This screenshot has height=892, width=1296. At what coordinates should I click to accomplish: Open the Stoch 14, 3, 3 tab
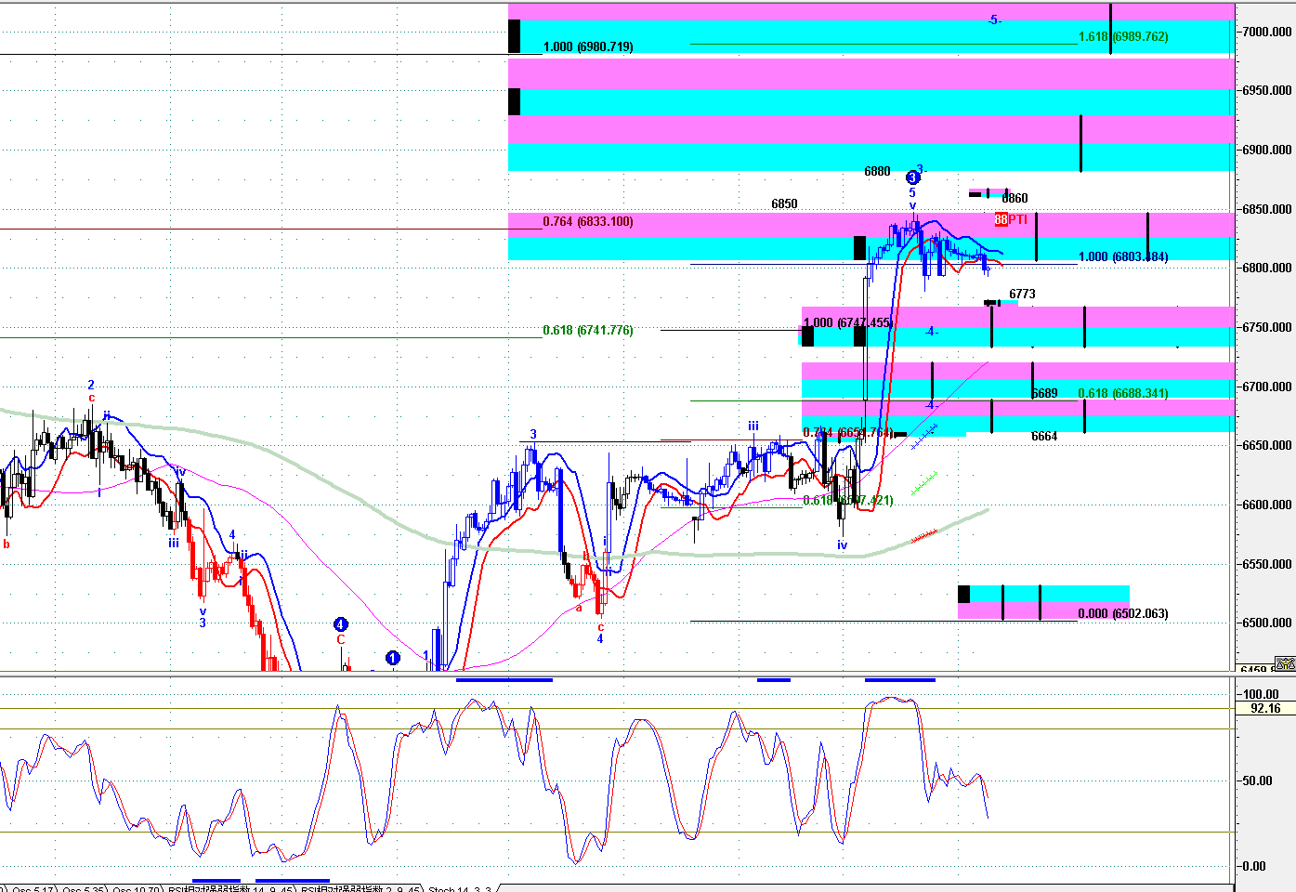pos(460,888)
